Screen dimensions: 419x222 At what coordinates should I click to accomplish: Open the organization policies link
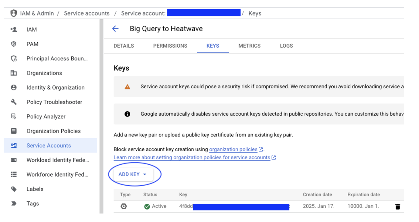coord(233,149)
